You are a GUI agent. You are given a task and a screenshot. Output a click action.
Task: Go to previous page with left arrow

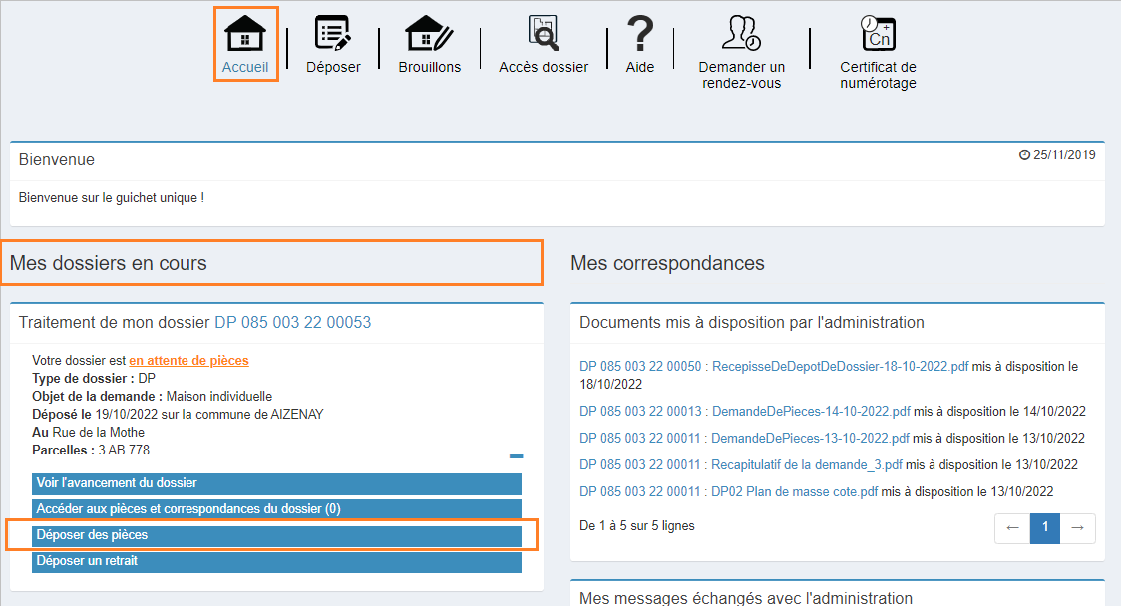(x=1012, y=527)
